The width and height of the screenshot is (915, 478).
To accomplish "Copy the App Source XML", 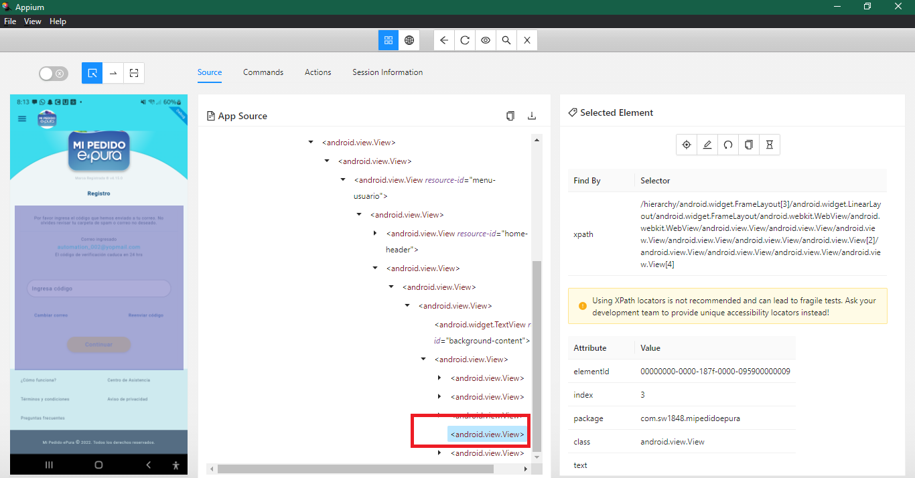I will point(510,115).
